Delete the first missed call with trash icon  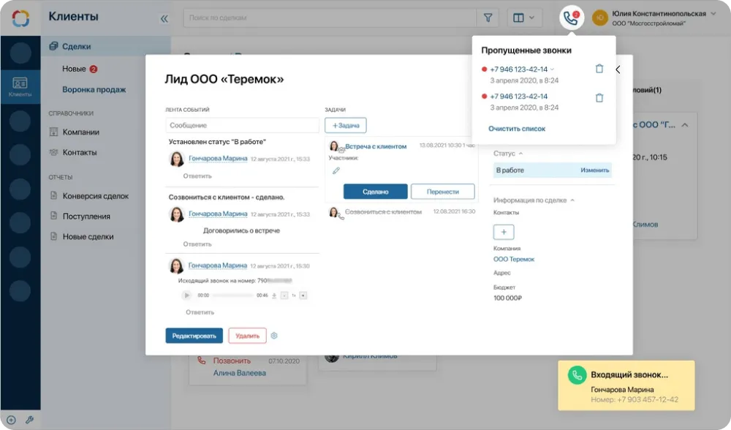click(x=599, y=69)
